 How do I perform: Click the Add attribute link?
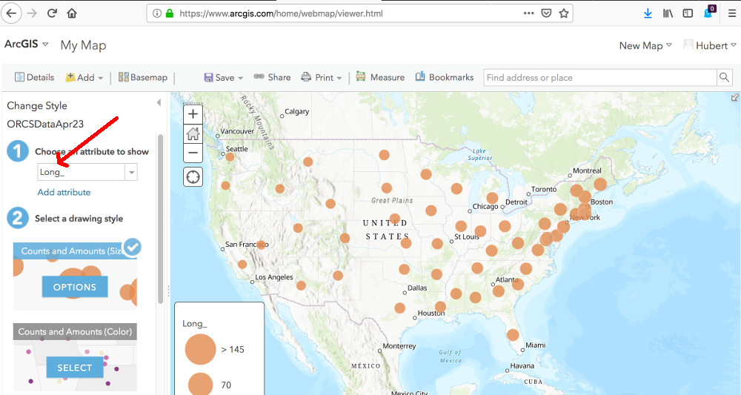(x=64, y=192)
